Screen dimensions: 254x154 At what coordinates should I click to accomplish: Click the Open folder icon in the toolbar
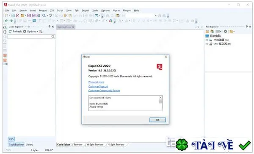tap(22, 16)
